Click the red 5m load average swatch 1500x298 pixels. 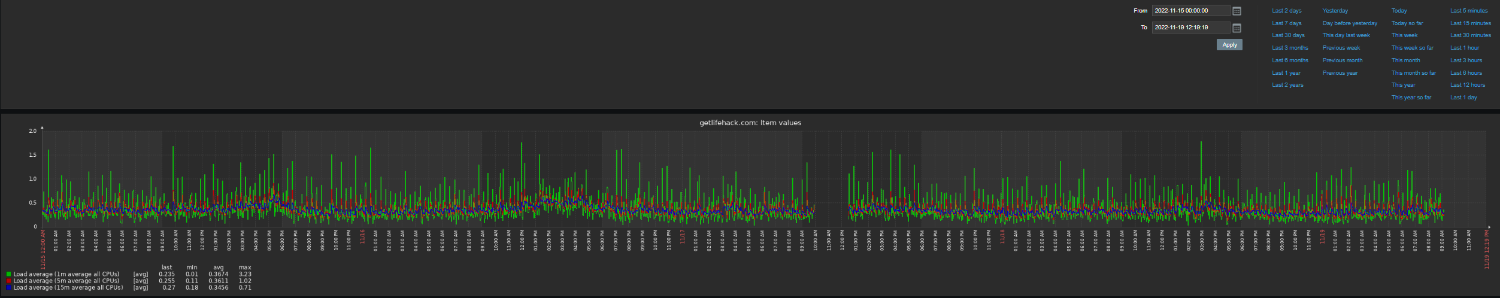point(8,281)
